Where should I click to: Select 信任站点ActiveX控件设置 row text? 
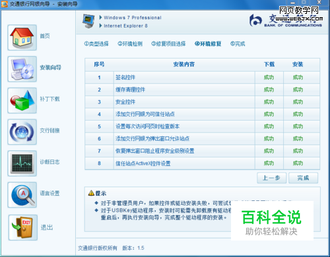pyautogui.click(x=143, y=163)
